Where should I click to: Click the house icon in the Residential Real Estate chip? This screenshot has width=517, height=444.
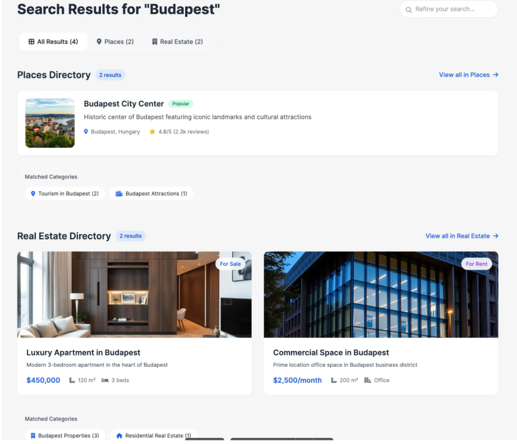(119, 436)
